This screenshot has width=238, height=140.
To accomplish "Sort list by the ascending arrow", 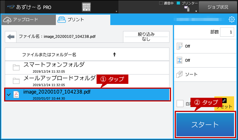I will (115, 55).
